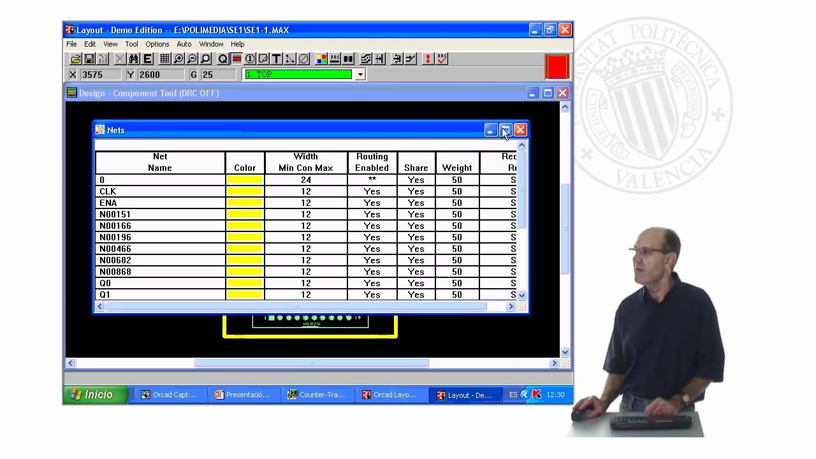The height and width of the screenshot is (459, 816).
Task: Select the Error tool slashed-circle icon
Action: [303, 59]
